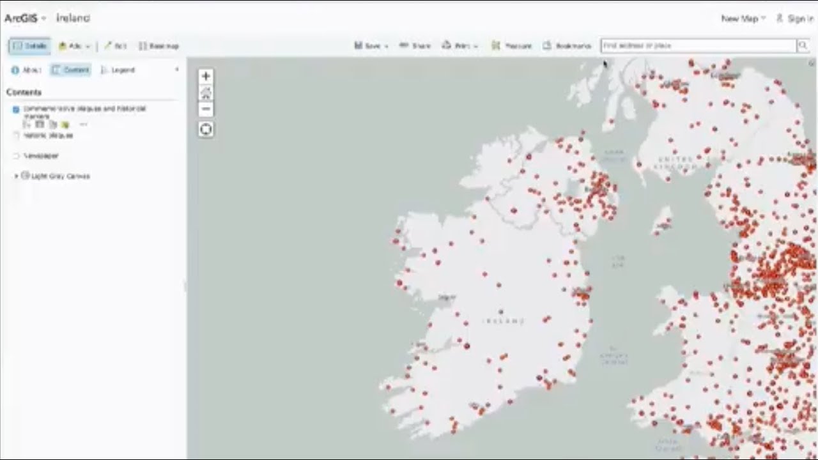This screenshot has height=460, width=818.
Task: Switch to the About tab
Action: click(x=26, y=70)
